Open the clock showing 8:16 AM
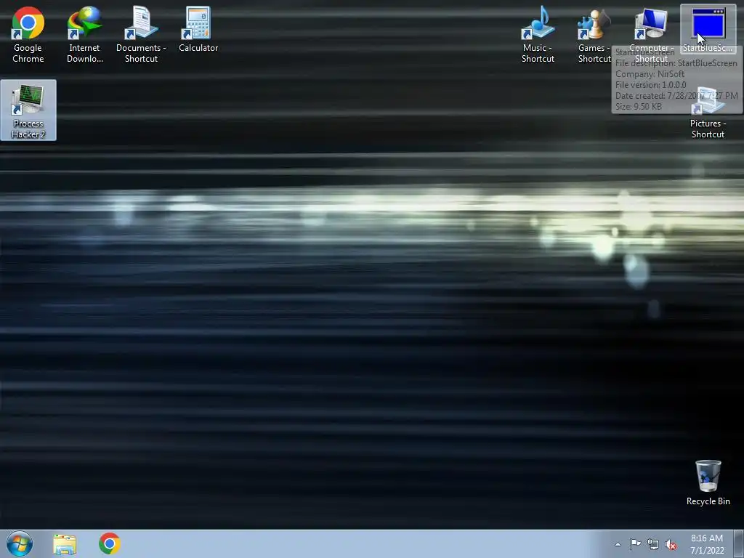This screenshot has width=744, height=558. tap(706, 544)
